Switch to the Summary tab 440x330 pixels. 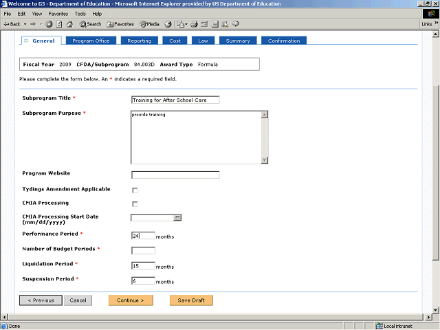point(238,41)
